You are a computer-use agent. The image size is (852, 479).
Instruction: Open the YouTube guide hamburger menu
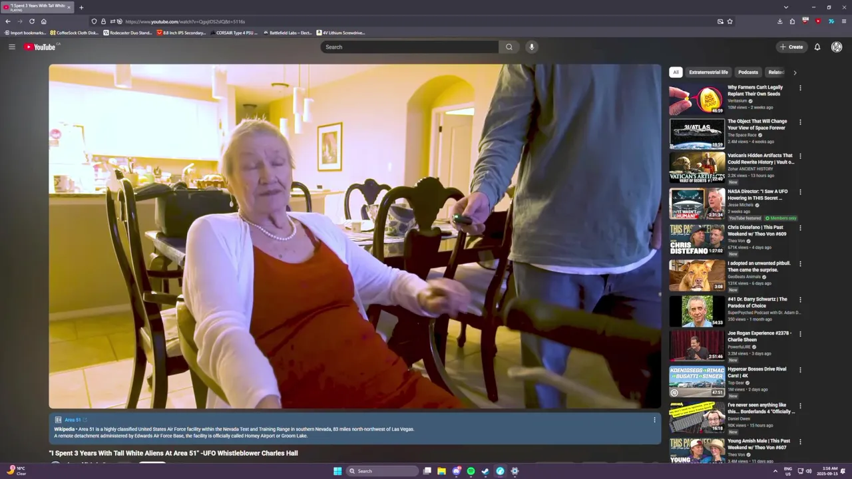pos(11,47)
